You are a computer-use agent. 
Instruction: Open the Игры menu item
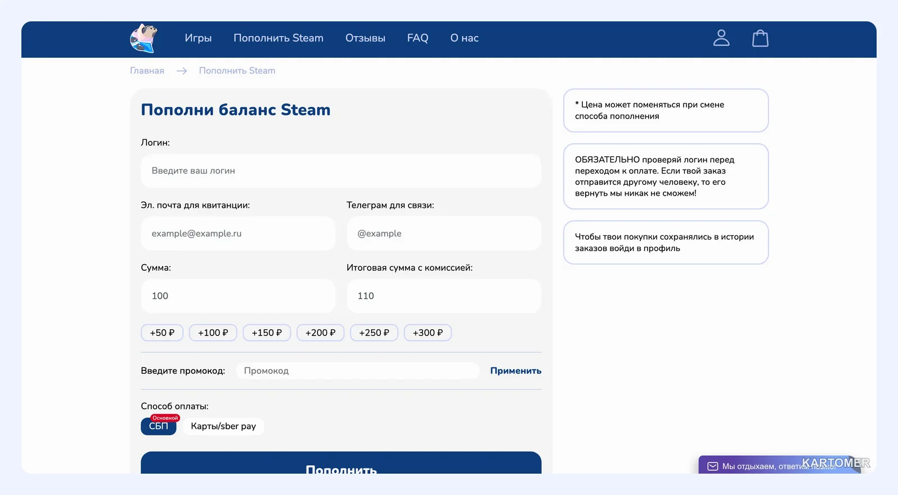pyautogui.click(x=198, y=38)
